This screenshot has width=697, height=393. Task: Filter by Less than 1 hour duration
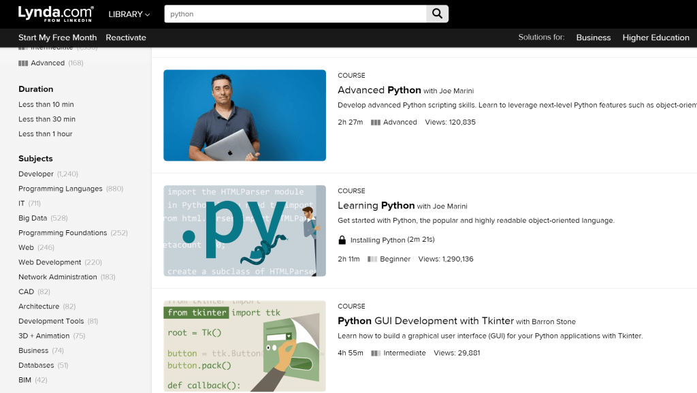click(46, 134)
